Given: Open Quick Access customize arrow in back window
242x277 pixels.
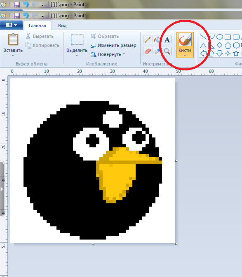Looking at the screenshot, I should point(42,5).
